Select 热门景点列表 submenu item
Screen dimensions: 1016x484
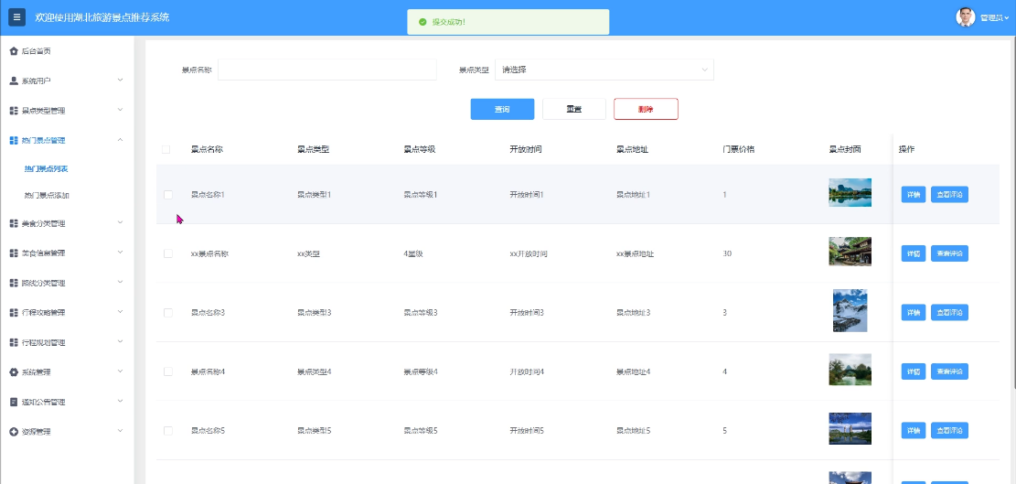coord(46,169)
